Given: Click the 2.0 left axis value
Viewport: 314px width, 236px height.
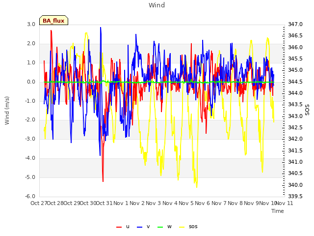Looking at the screenshot, I should (x=31, y=43).
